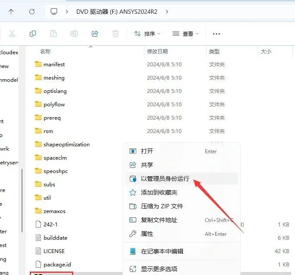The image size is (295, 275).
Task: Select the shapeoptimization folder
Action: point(62,144)
